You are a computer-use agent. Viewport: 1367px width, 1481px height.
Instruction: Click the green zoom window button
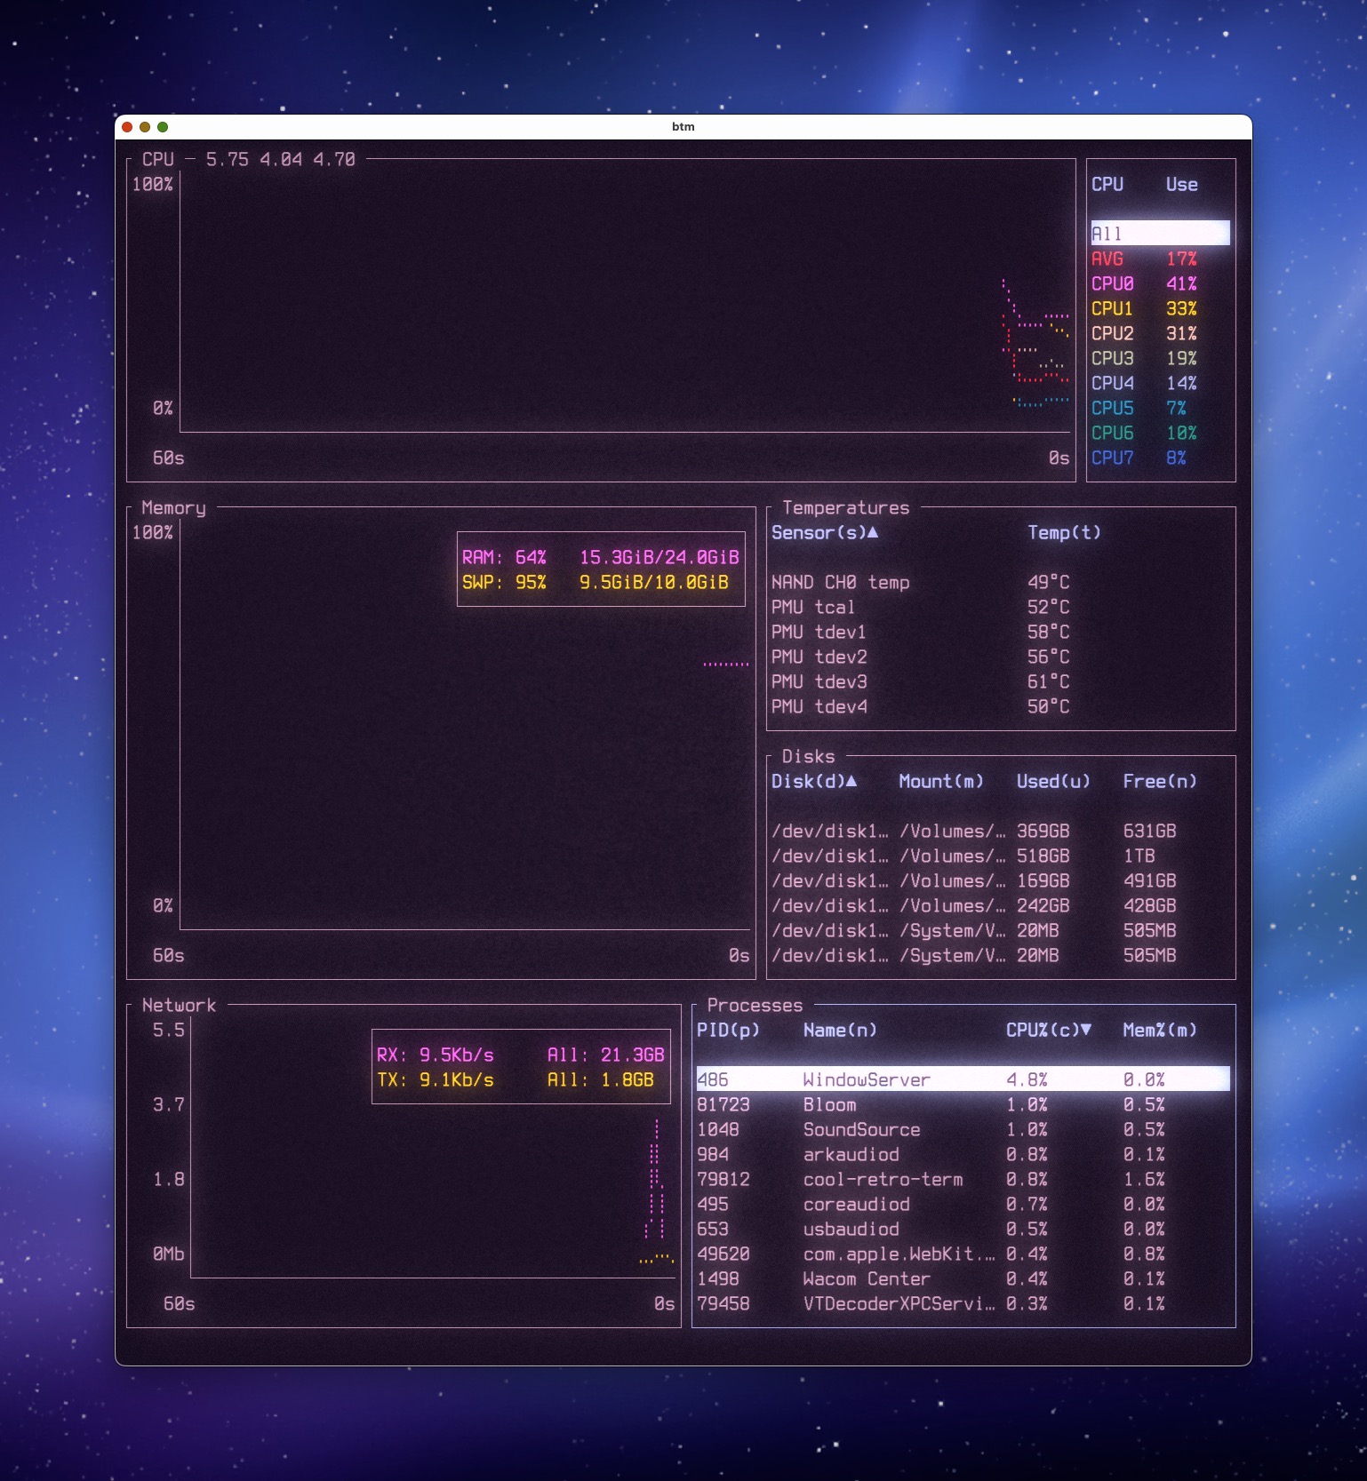pyautogui.click(x=163, y=127)
